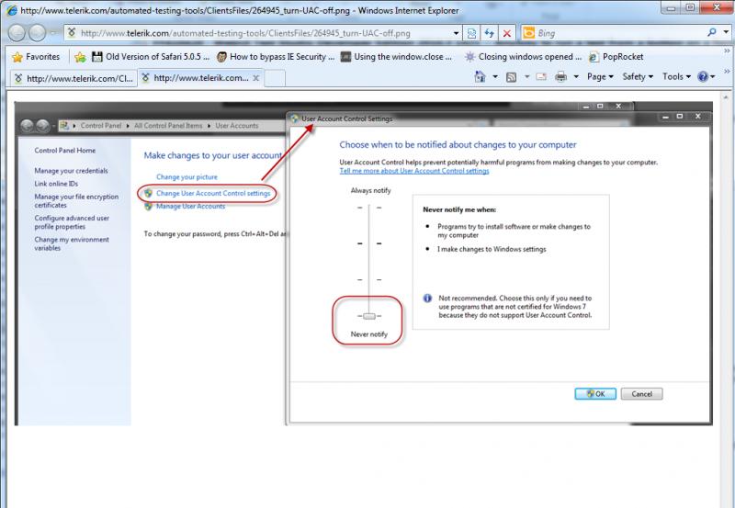Open the Tools menu
The height and width of the screenshot is (508, 735).
[676, 76]
